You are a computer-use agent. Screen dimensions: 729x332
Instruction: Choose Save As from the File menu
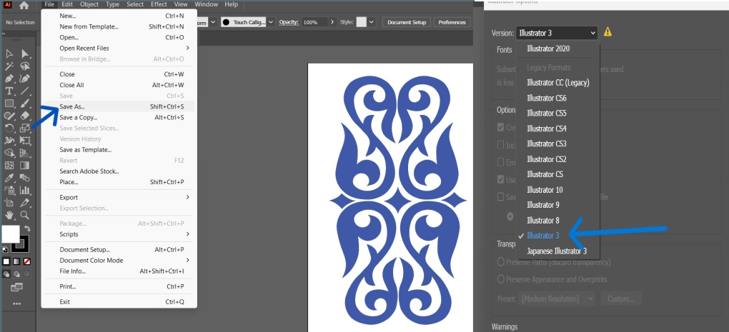coord(119,106)
